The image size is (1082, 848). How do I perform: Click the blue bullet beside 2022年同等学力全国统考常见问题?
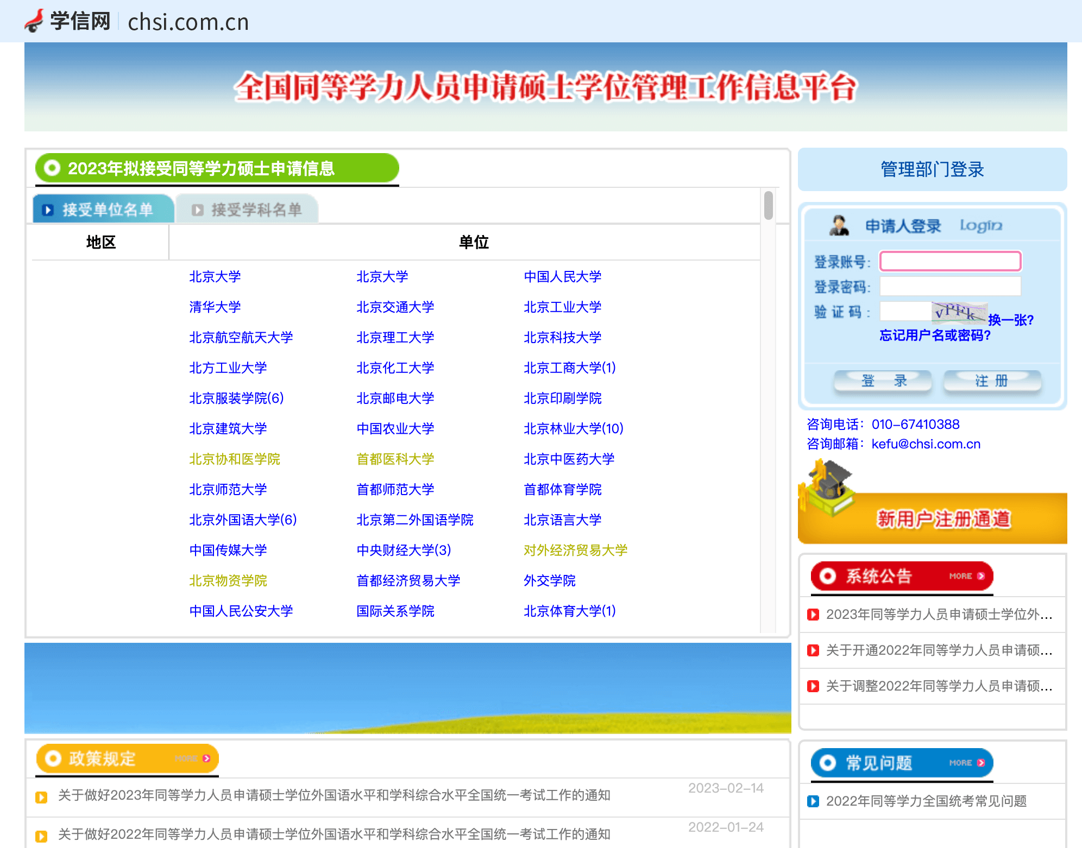813,801
